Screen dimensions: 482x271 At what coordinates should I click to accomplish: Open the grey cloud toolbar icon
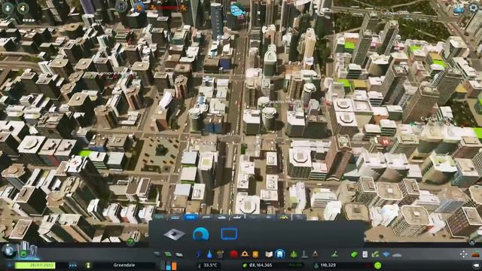(x=397, y=254)
